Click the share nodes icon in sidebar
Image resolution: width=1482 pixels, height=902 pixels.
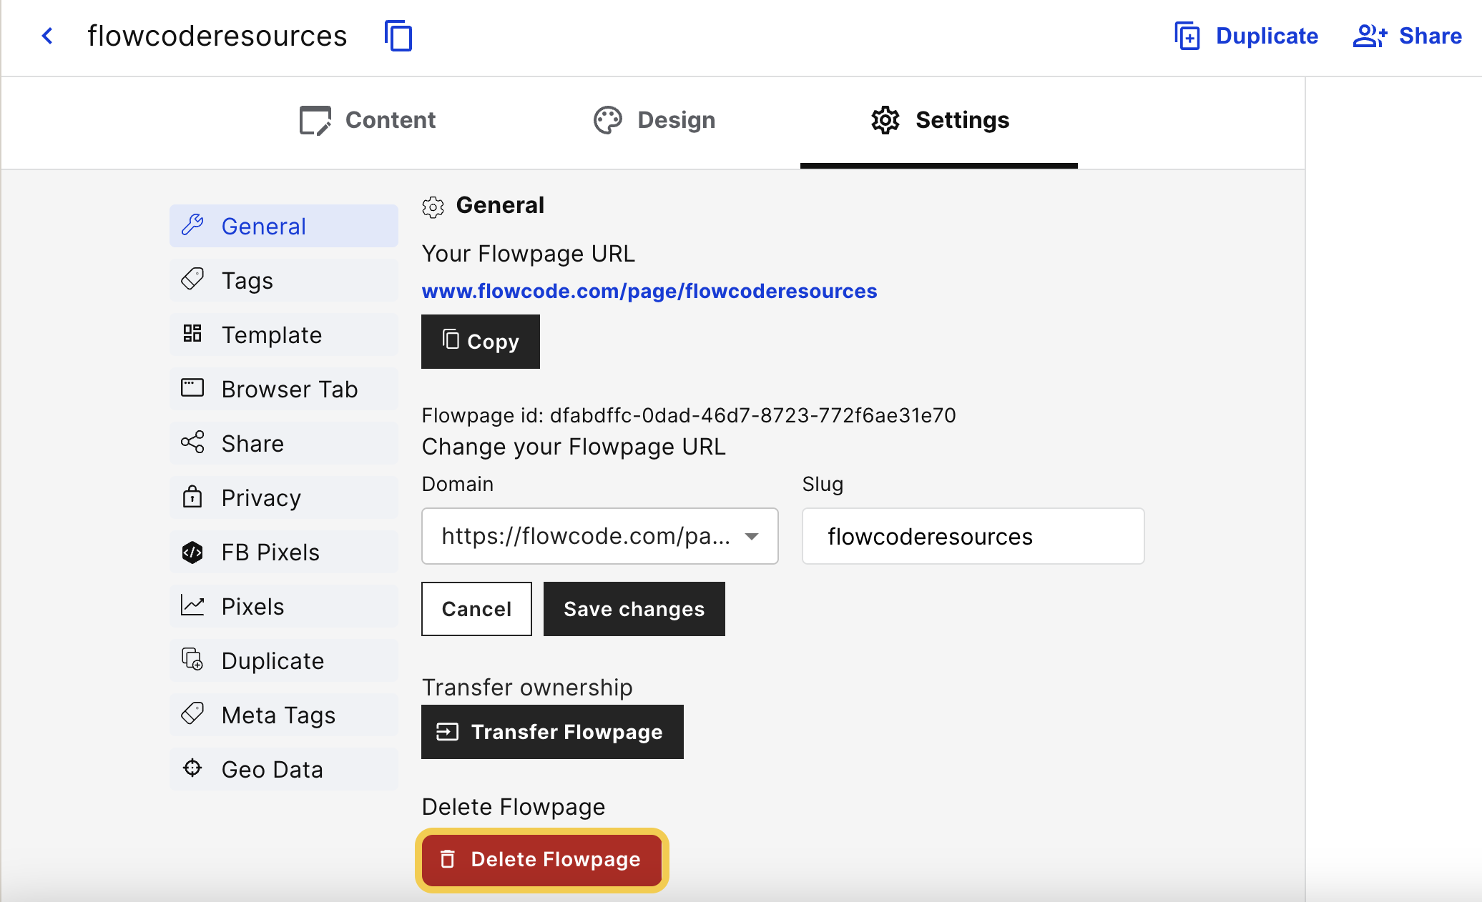pos(192,442)
